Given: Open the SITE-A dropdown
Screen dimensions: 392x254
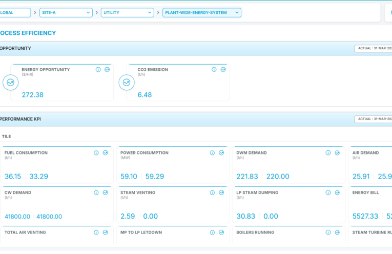Looking at the screenshot, I should pyautogui.click(x=66, y=12).
